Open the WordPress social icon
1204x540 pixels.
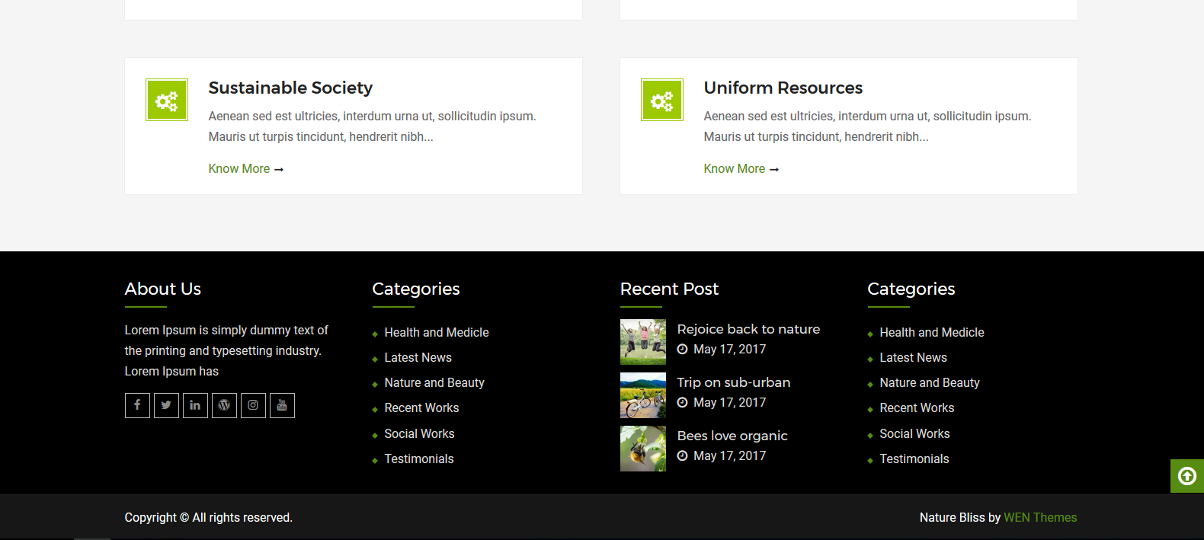(224, 405)
